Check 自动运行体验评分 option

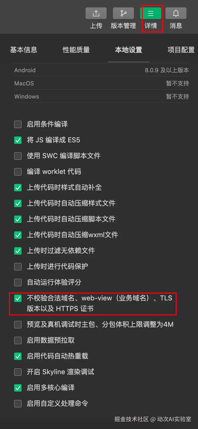point(18,282)
